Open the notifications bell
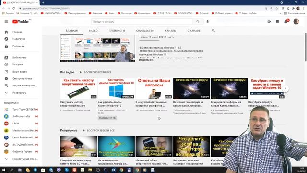This screenshot has width=307, height=173. 286,21
